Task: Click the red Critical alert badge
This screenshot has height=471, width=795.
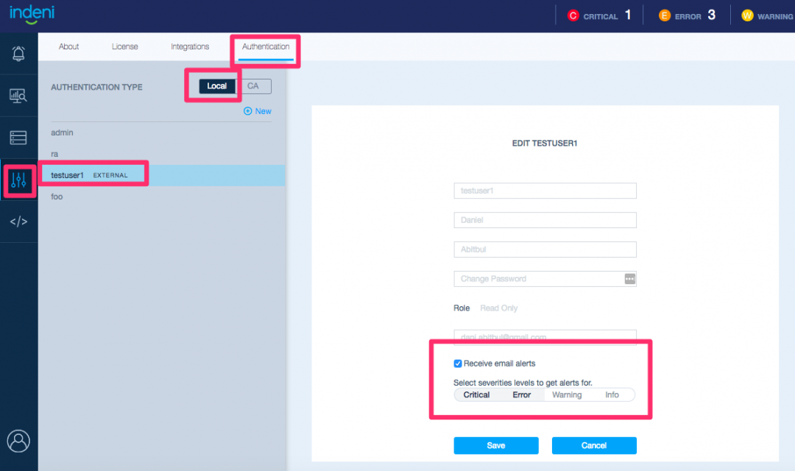Action: pyautogui.click(x=573, y=15)
